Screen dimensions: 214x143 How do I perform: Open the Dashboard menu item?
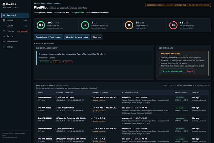pos(15,15)
